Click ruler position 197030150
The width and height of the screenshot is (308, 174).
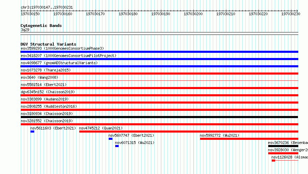(30, 14)
